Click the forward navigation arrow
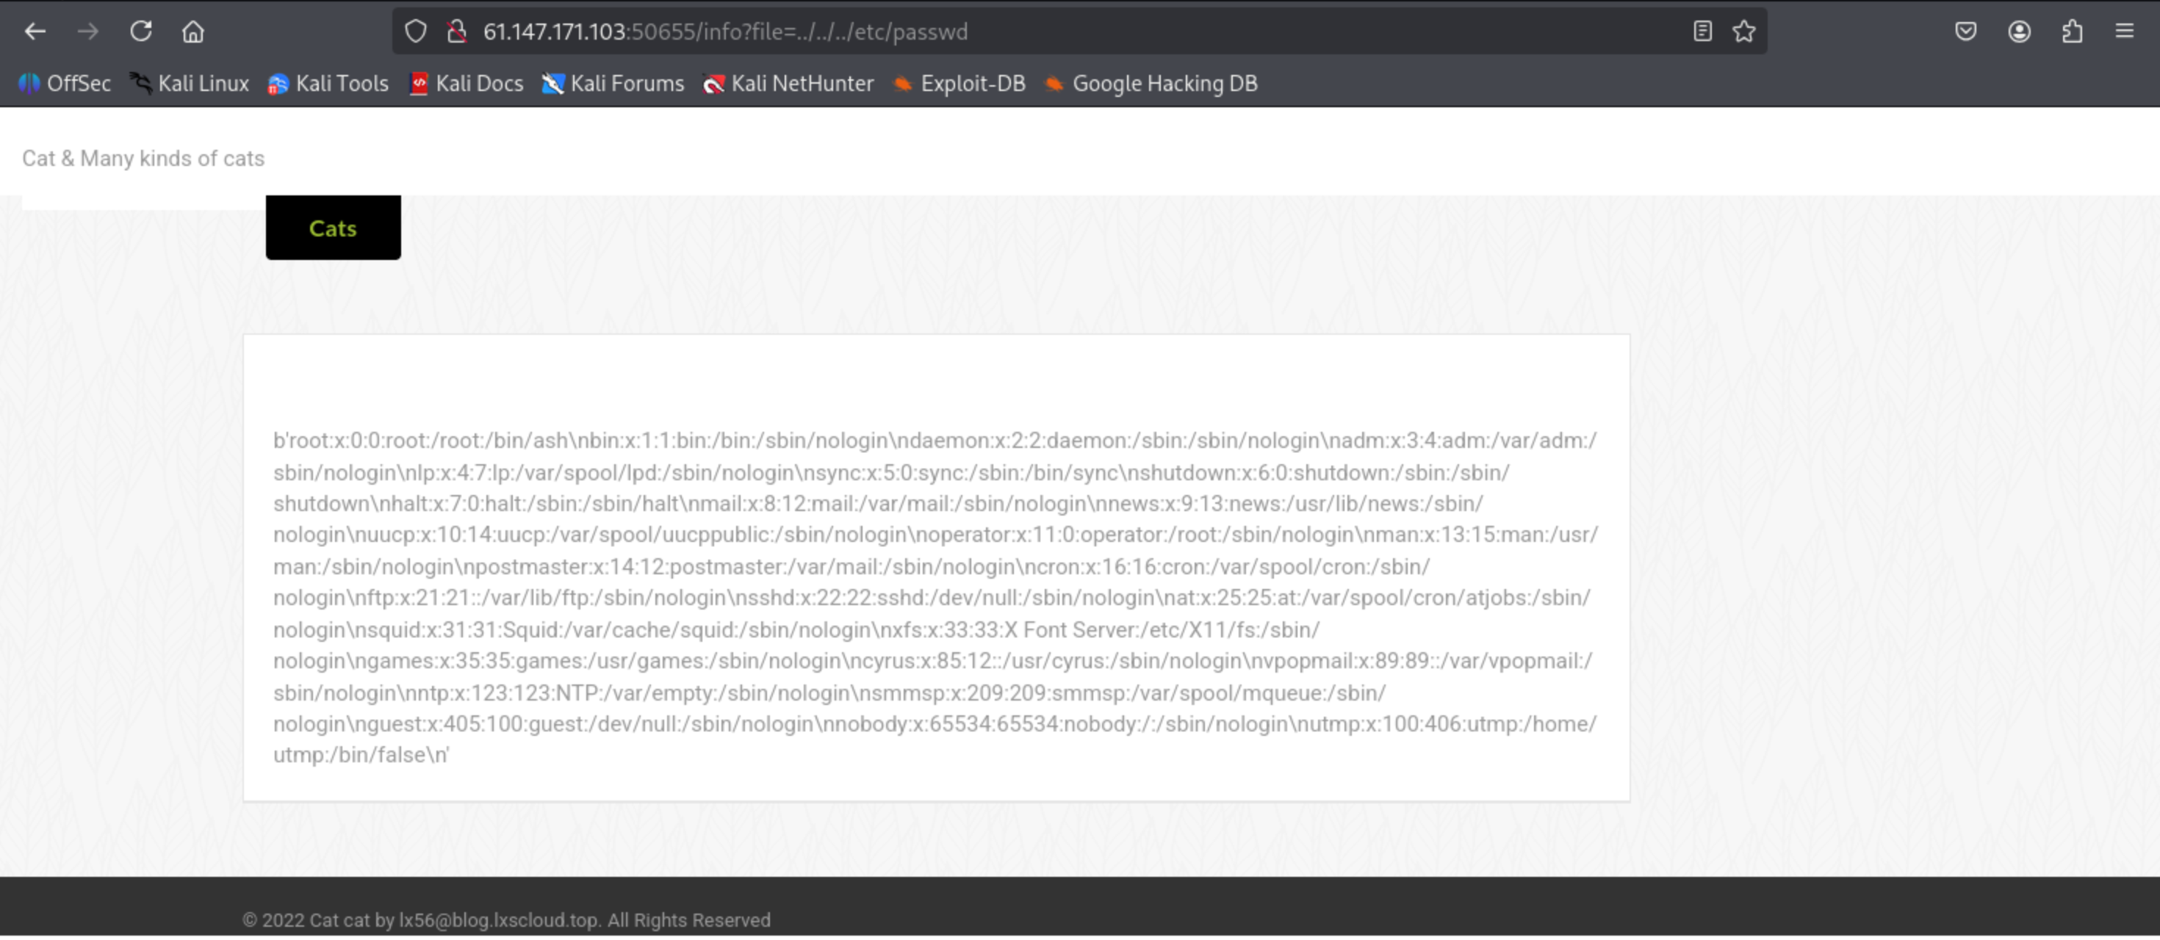This screenshot has height=940, width=2160. click(x=87, y=32)
